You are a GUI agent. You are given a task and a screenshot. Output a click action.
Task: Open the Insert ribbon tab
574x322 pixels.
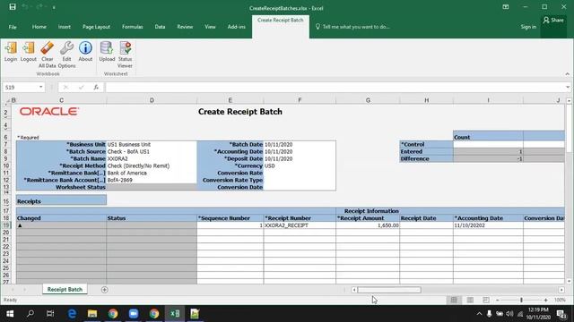click(65, 27)
